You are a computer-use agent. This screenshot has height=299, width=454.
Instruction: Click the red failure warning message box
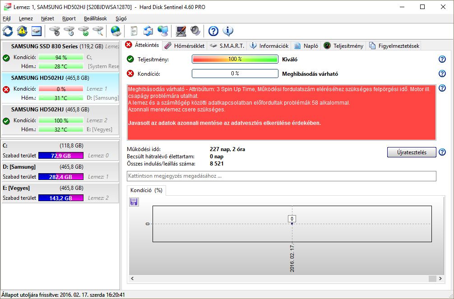(x=282, y=113)
